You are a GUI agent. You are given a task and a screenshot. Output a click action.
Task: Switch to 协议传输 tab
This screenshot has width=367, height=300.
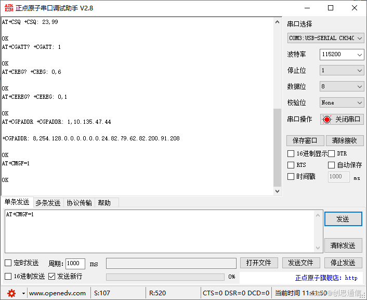point(79,203)
